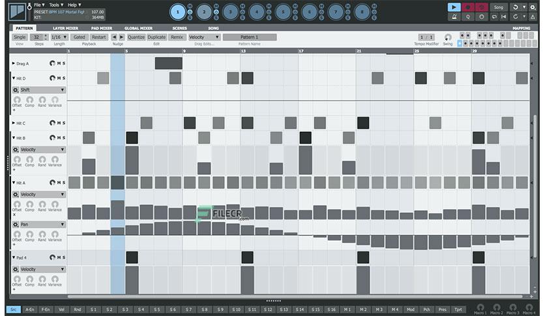Open global settings gear icon
The image size is (545, 316).
click(x=533, y=7)
